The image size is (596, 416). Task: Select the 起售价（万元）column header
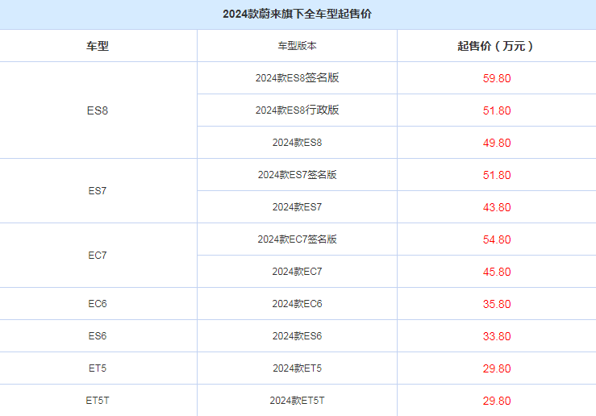coord(497,46)
